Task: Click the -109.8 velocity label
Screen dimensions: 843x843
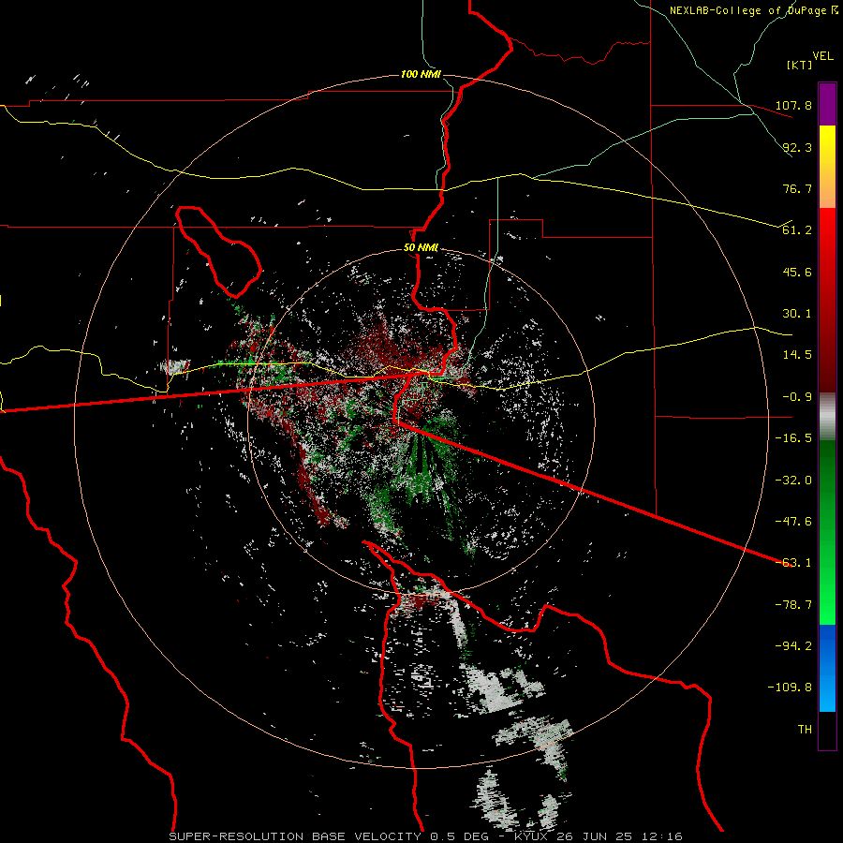Action: pyautogui.click(x=791, y=688)
